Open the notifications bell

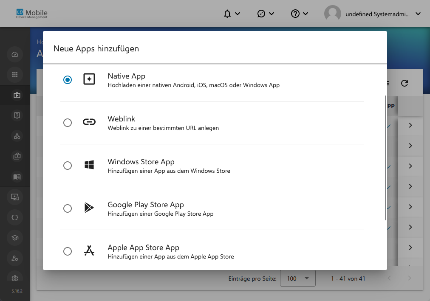[x=227, y=14]
